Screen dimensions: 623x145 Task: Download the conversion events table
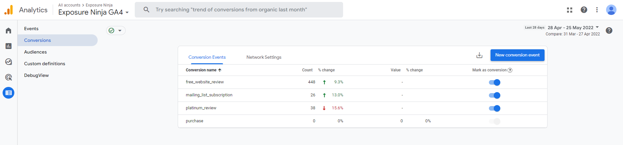coord(479,55)
